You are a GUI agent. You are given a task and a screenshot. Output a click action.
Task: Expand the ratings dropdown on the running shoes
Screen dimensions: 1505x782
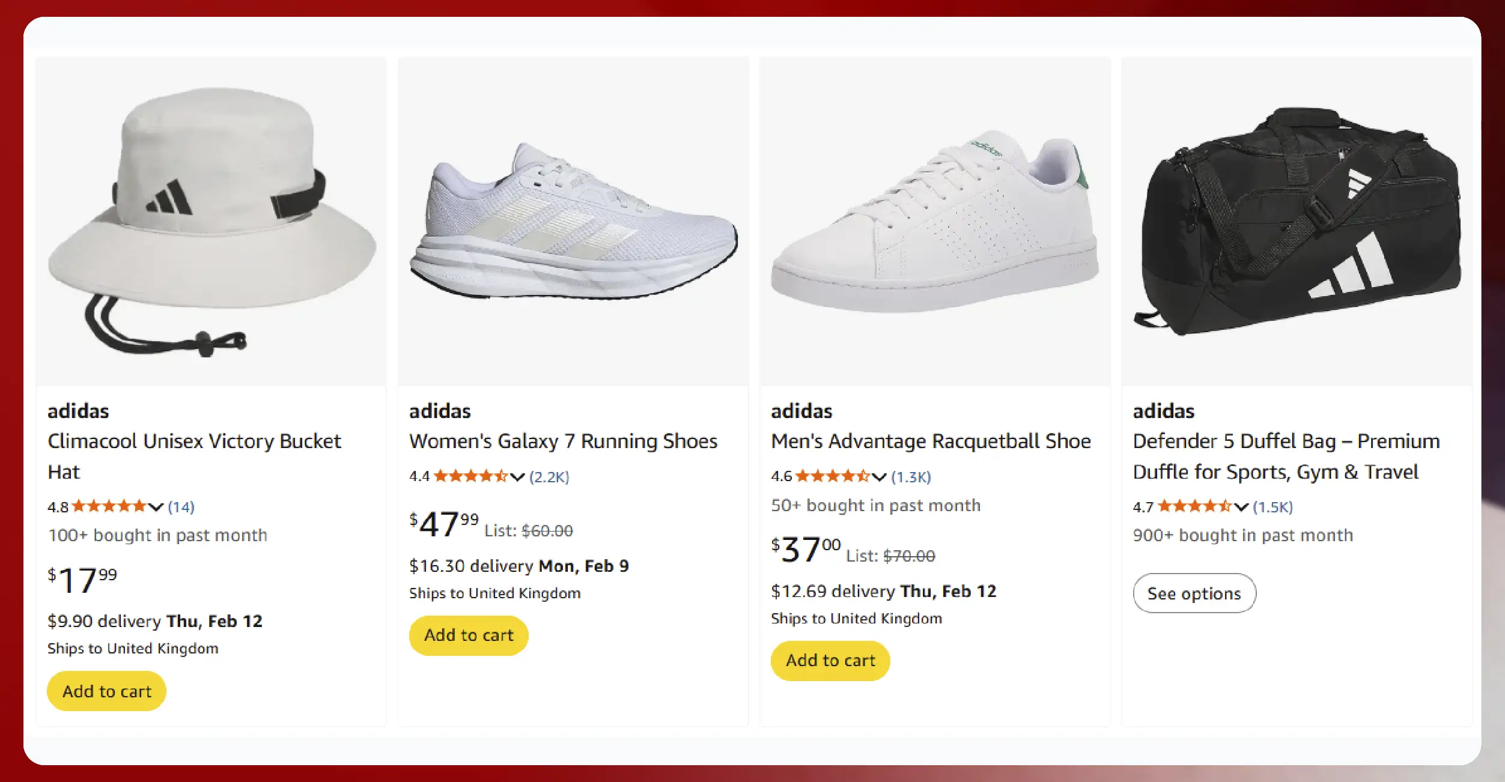tap(516, 476)
